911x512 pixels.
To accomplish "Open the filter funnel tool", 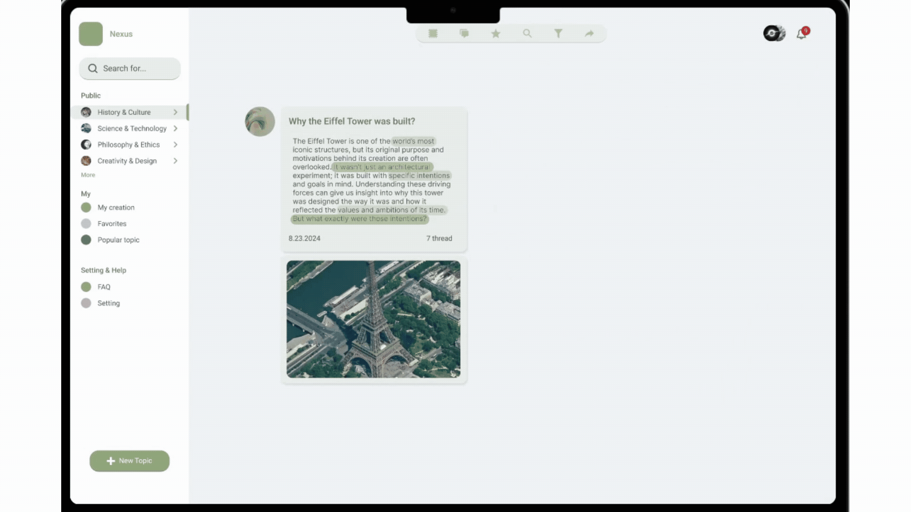I will [x=558, y=33].
